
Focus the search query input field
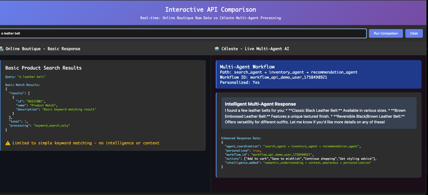(183, 33)
